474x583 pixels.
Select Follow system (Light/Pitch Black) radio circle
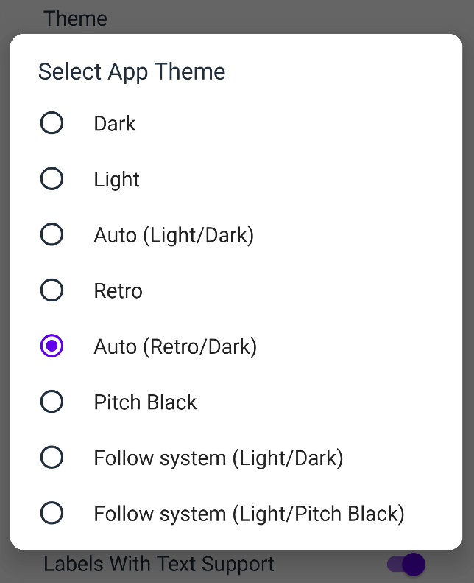[52, 513]
